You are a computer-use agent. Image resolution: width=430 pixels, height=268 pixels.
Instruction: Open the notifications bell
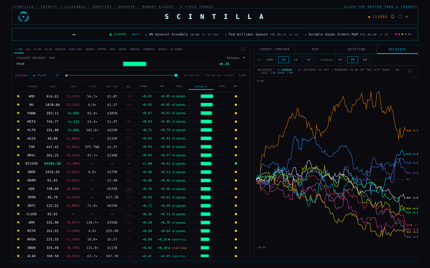392,17
